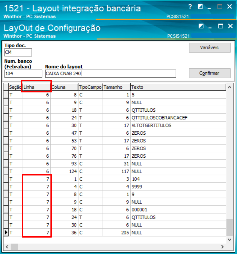The width and height of the screenshot is (237, 254).
Task: Click the Confirmar button
Action: 210,73
